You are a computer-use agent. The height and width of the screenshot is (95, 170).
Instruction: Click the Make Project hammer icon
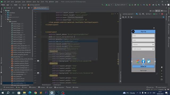click(103, 5)
